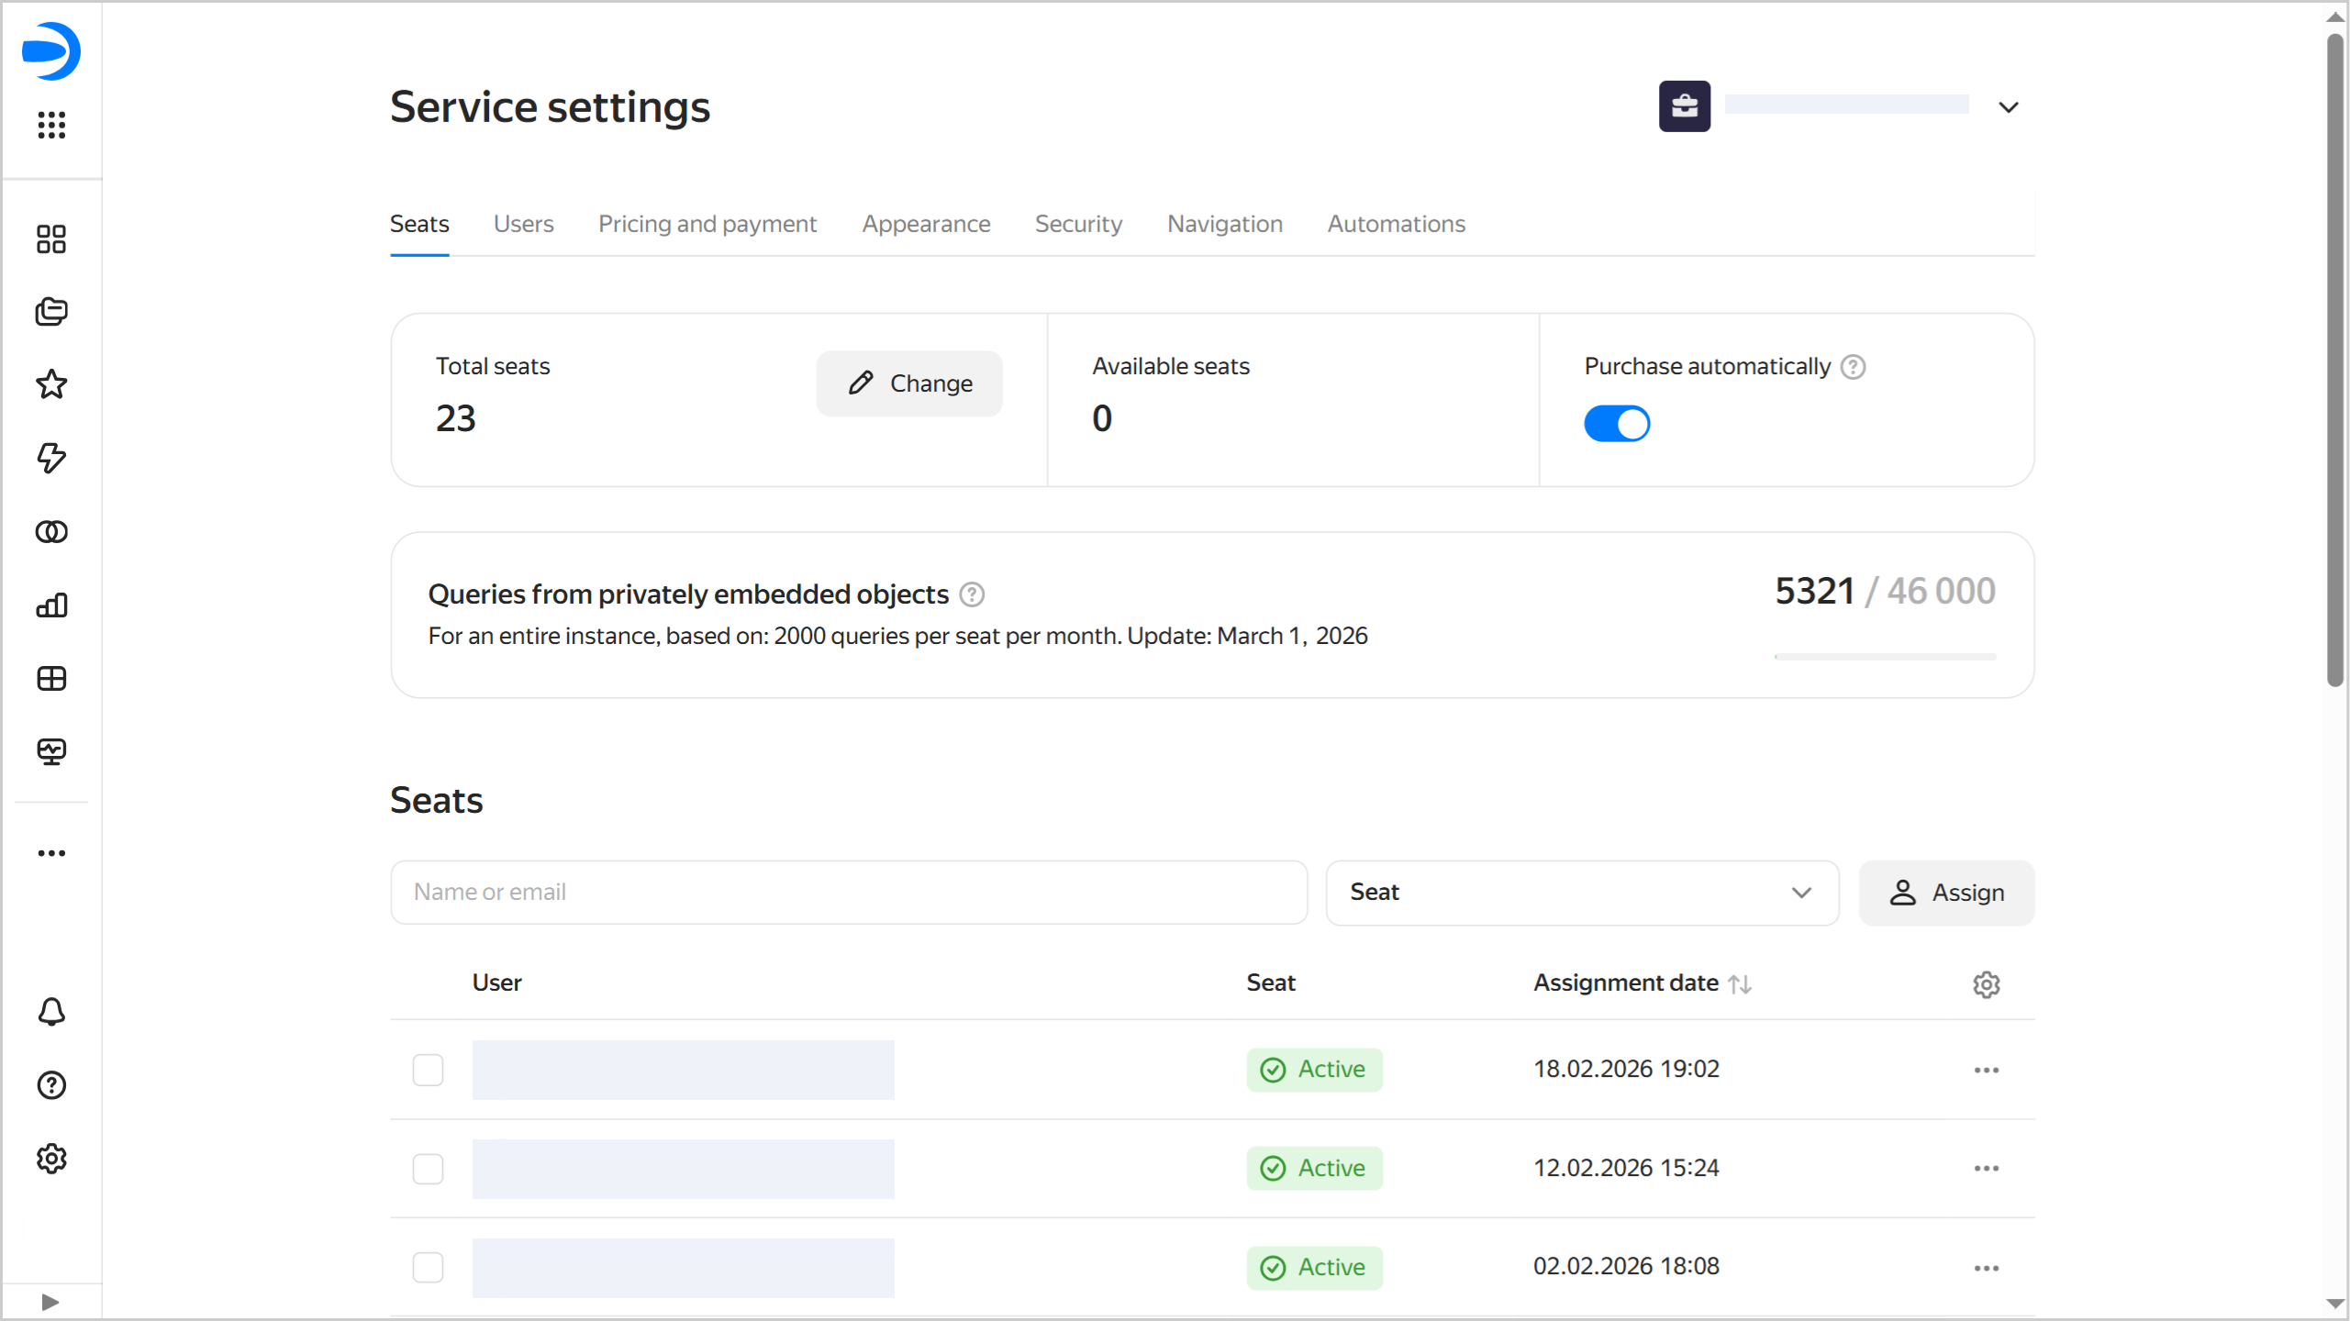Click help icon next to Purchase automatically
This screenshot has height=1321, width=2350.
point(1853,367)
